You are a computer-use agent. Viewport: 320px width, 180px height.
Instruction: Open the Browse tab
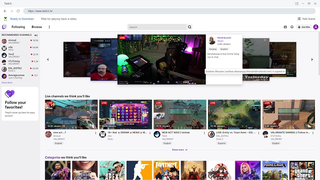click(x=37, y=27)
